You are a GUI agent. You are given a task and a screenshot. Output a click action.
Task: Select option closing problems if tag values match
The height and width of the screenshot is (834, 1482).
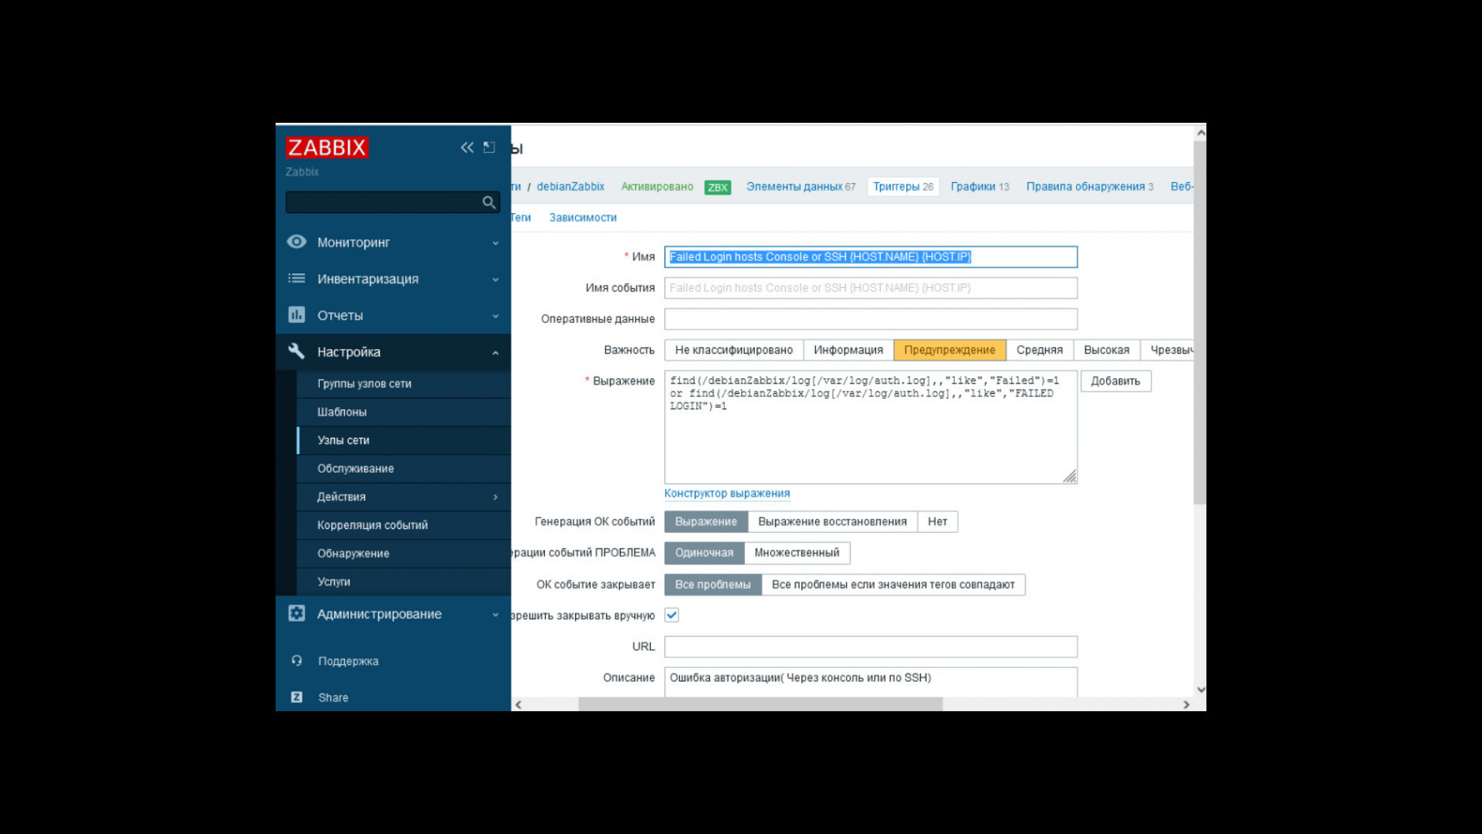click(893, 584)
